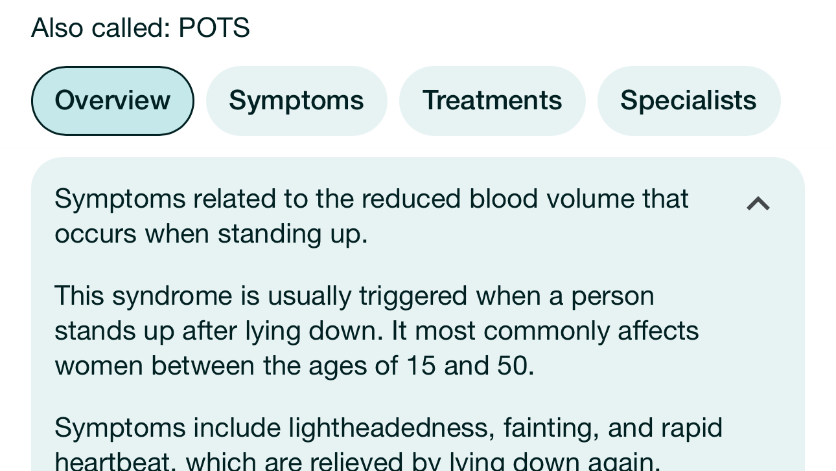Click the word POTS in the header
The image size is (836, 471).
[214, 28]
